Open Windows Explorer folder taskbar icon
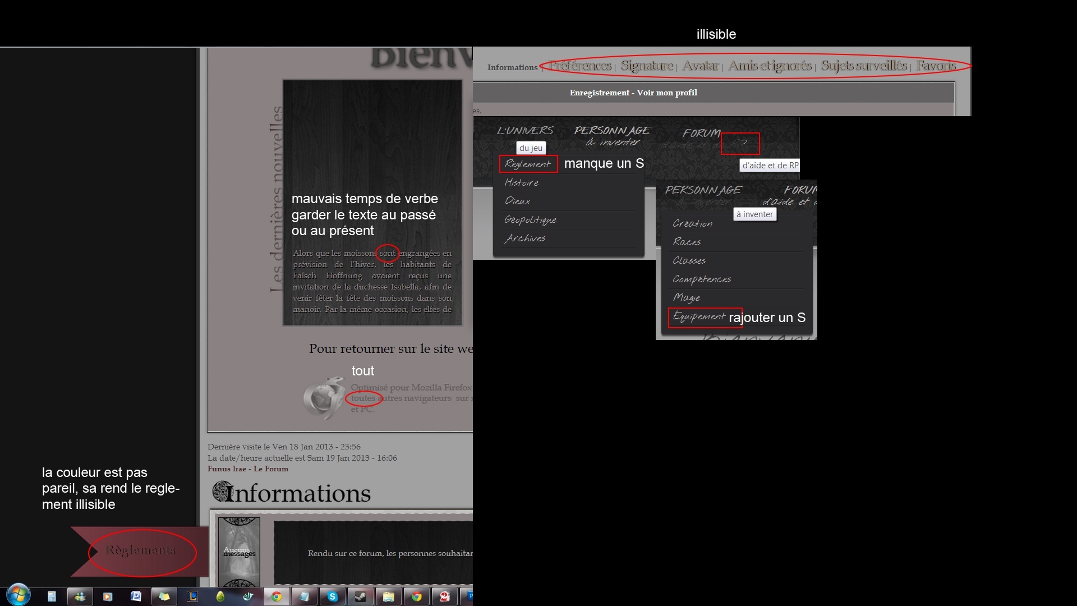 click(x=388, y=596)
